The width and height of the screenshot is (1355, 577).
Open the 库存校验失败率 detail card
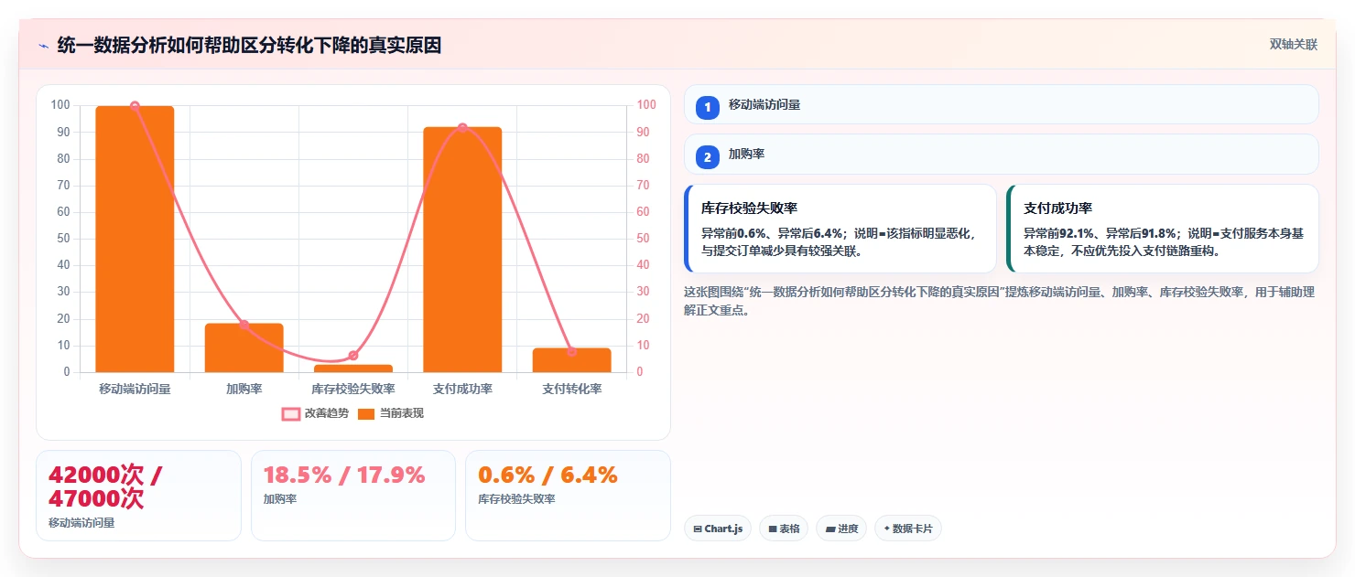coord(840,229)
